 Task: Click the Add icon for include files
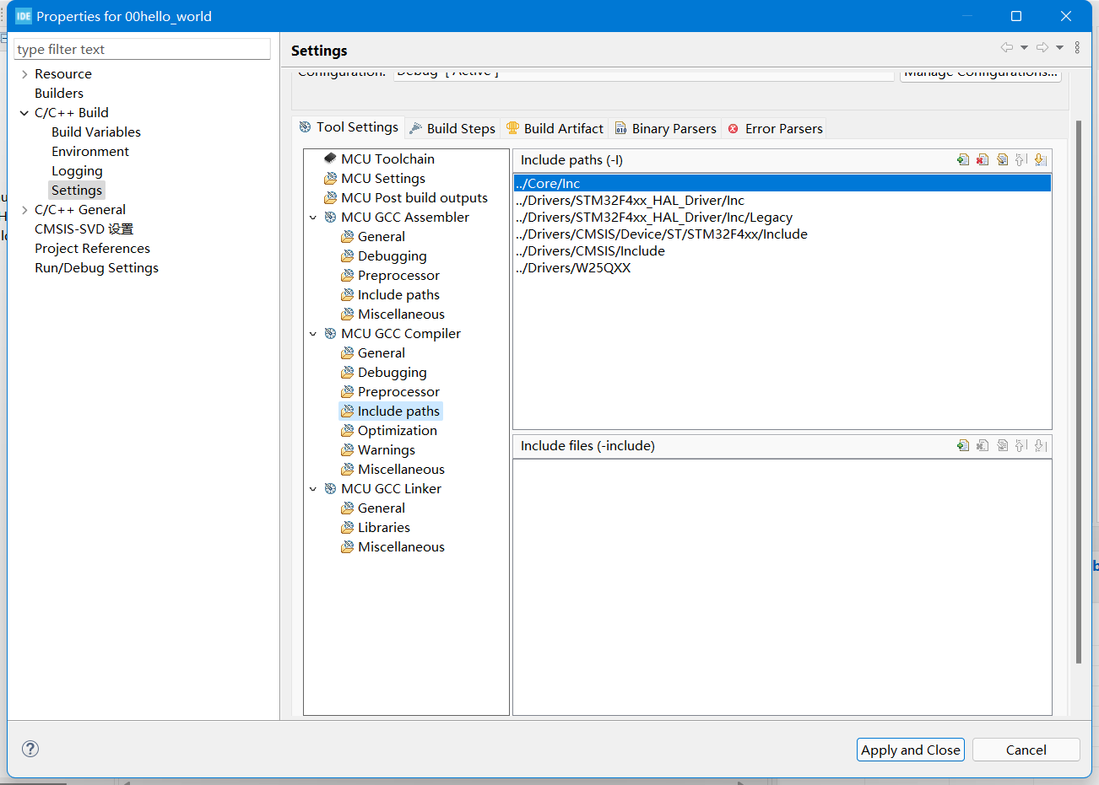point(963,445)
